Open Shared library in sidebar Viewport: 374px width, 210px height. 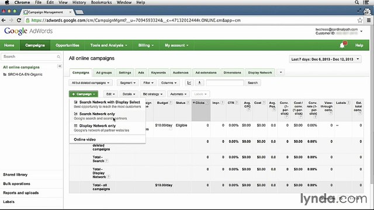(x=15, y=174)
